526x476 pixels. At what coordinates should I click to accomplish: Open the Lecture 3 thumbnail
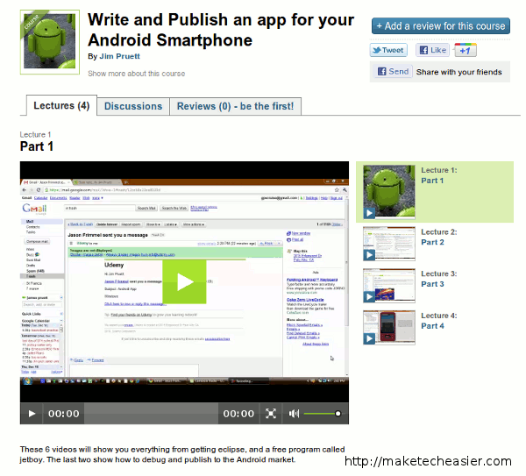[389, 286]
